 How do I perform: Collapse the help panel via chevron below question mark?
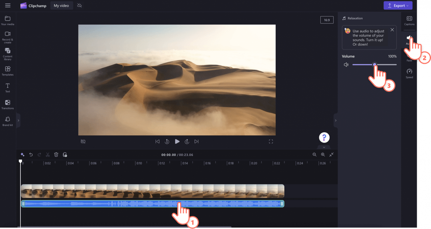pyautogui.click(x=324, y=147)
